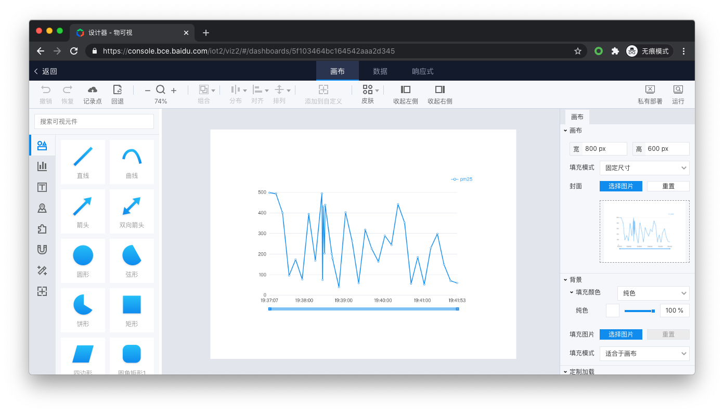Expand the 定制加载 section
Screen dimensions: 724x413
point(566,372)
